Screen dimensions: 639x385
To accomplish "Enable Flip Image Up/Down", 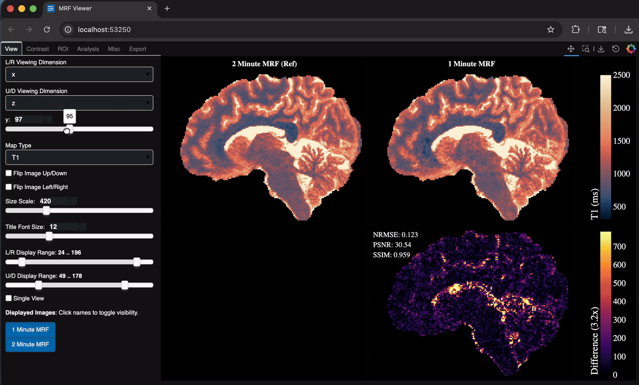I will pyautogui.click(x=8, y=173).
